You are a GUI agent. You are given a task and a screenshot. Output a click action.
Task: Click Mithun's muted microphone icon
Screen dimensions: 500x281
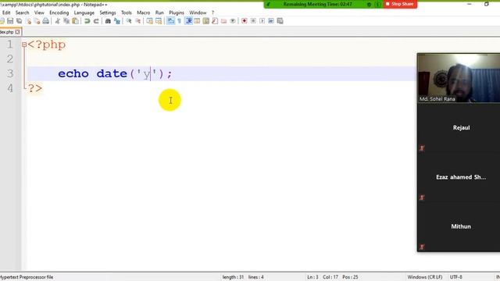422,247
